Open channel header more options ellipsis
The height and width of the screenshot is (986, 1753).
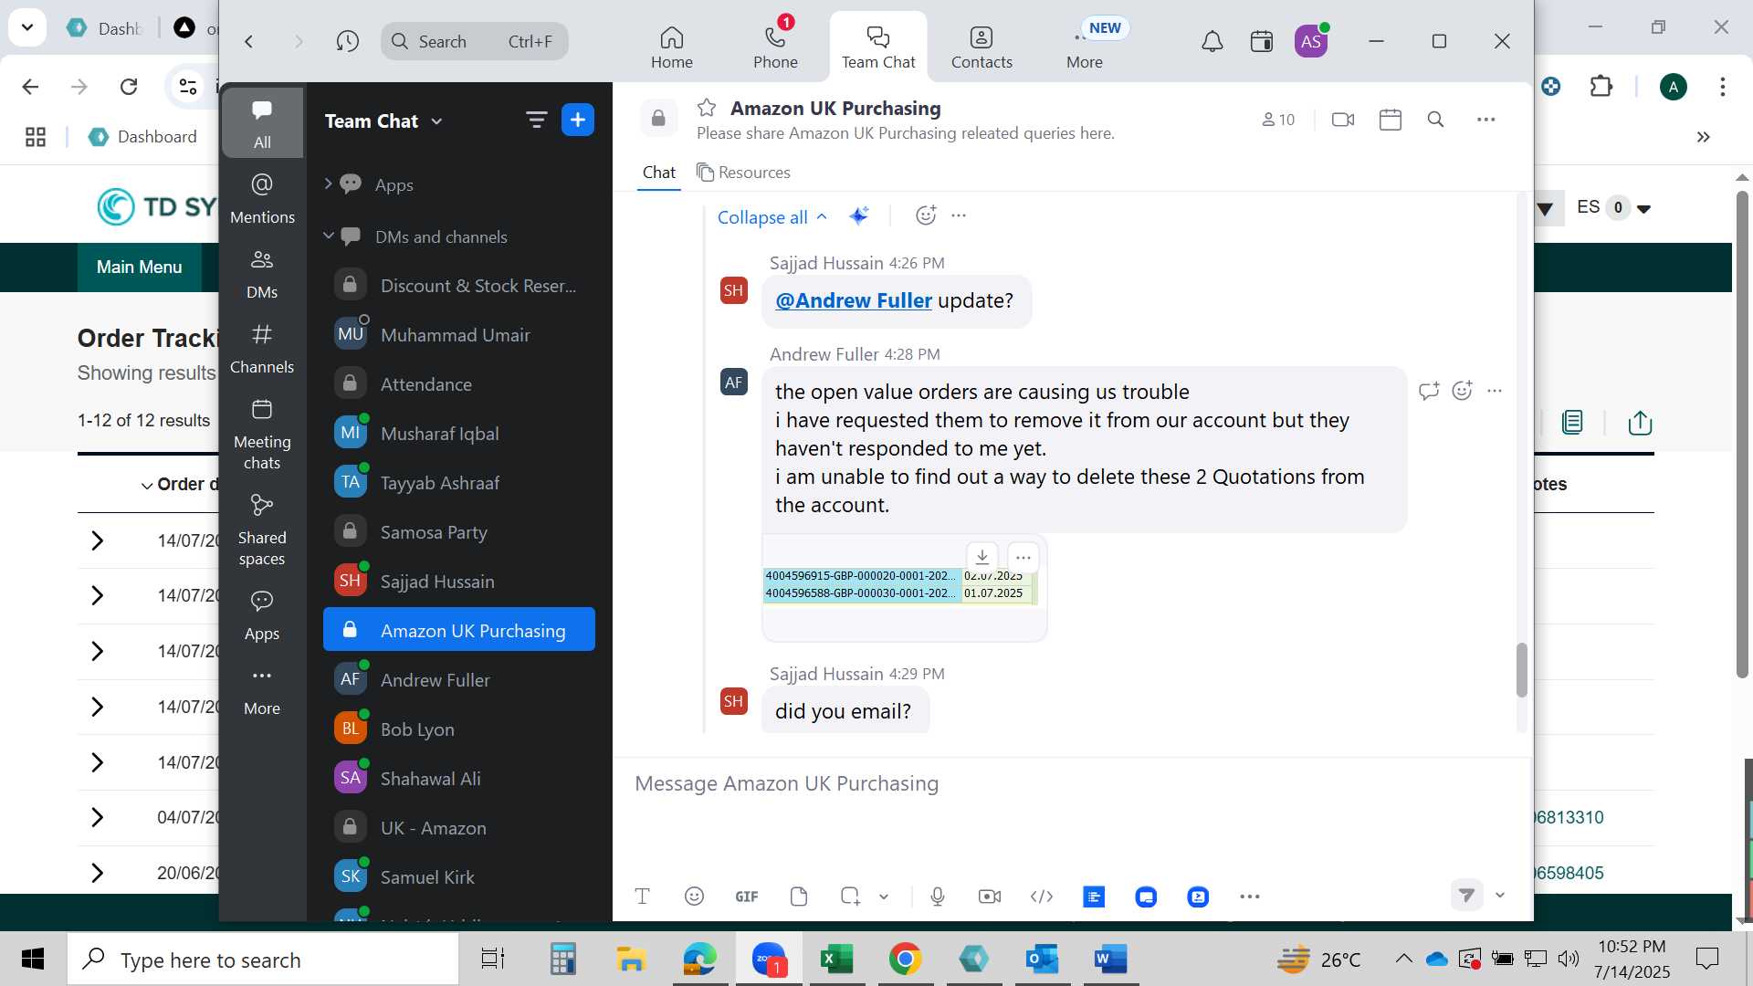coord(1486,120)
